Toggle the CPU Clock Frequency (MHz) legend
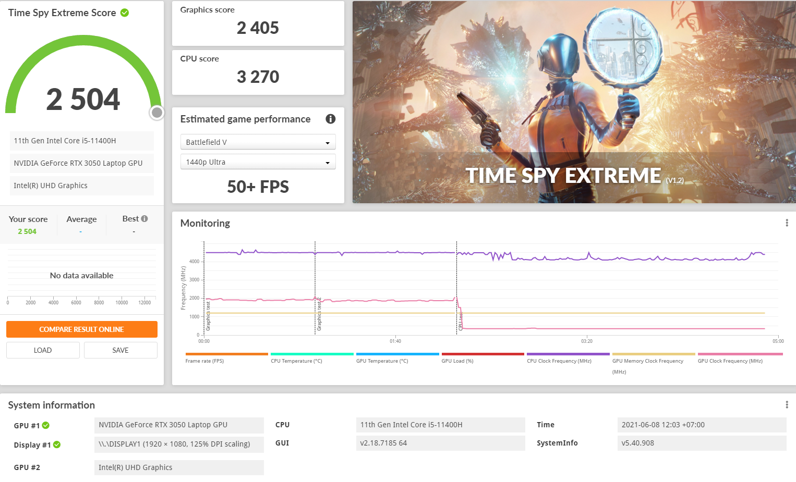 coord(559,361)
